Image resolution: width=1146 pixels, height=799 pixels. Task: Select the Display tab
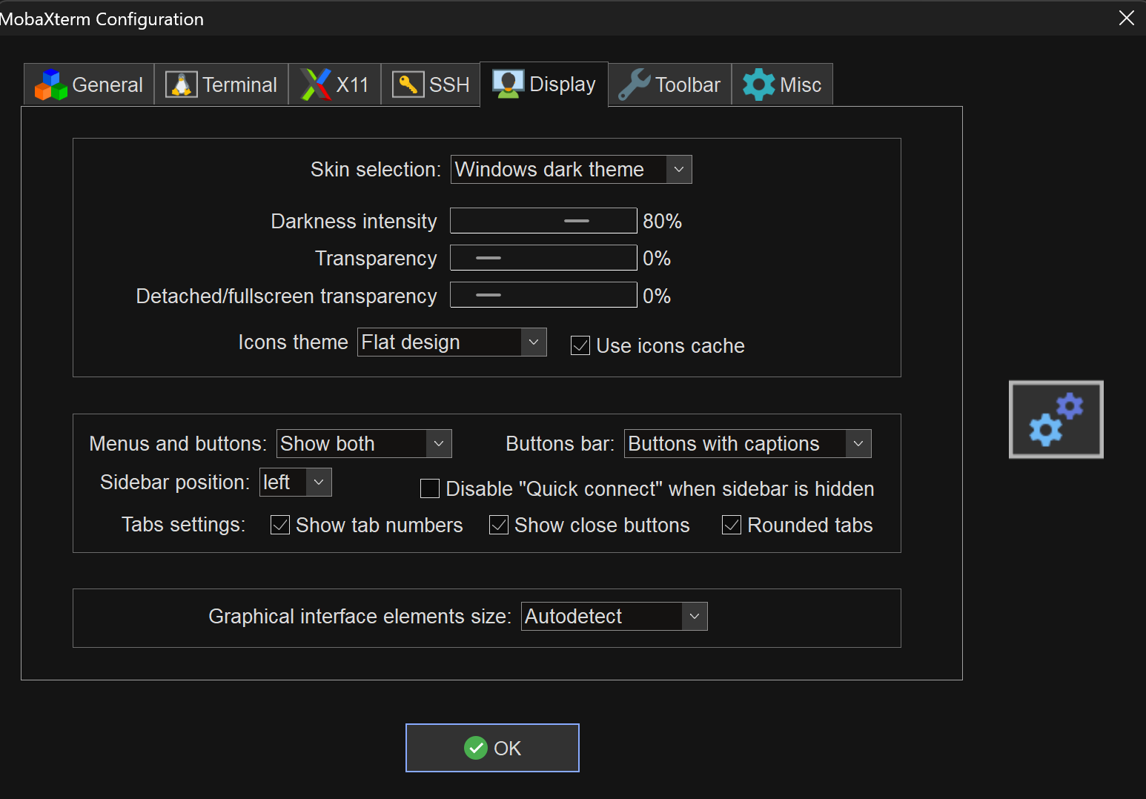click(x=544, y=84)
